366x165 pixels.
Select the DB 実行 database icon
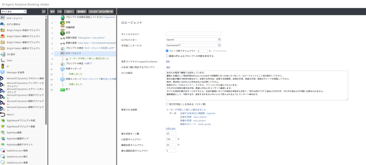[3, 54]
